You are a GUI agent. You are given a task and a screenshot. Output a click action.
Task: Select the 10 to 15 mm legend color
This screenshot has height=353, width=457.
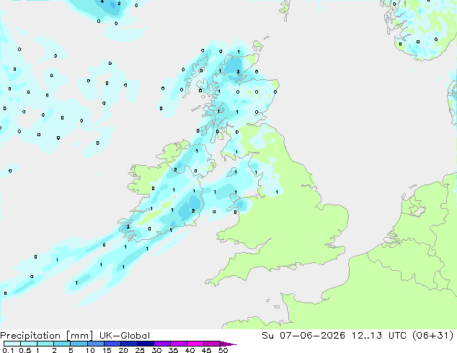96,344
